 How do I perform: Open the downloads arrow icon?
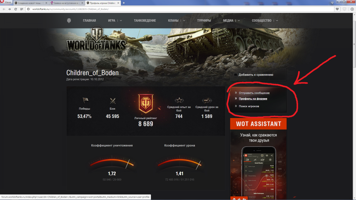point(352,9)
